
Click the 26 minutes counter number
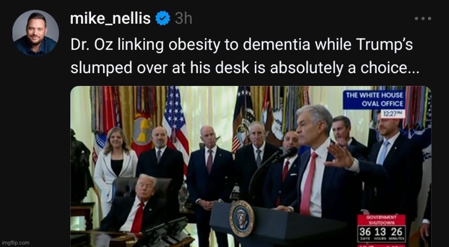click(x=397, y=232)
